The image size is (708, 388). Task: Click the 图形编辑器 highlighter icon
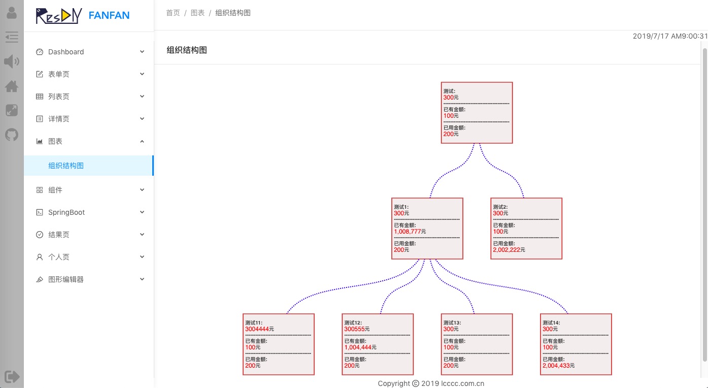pyautogui.click(x=40, y=279)
